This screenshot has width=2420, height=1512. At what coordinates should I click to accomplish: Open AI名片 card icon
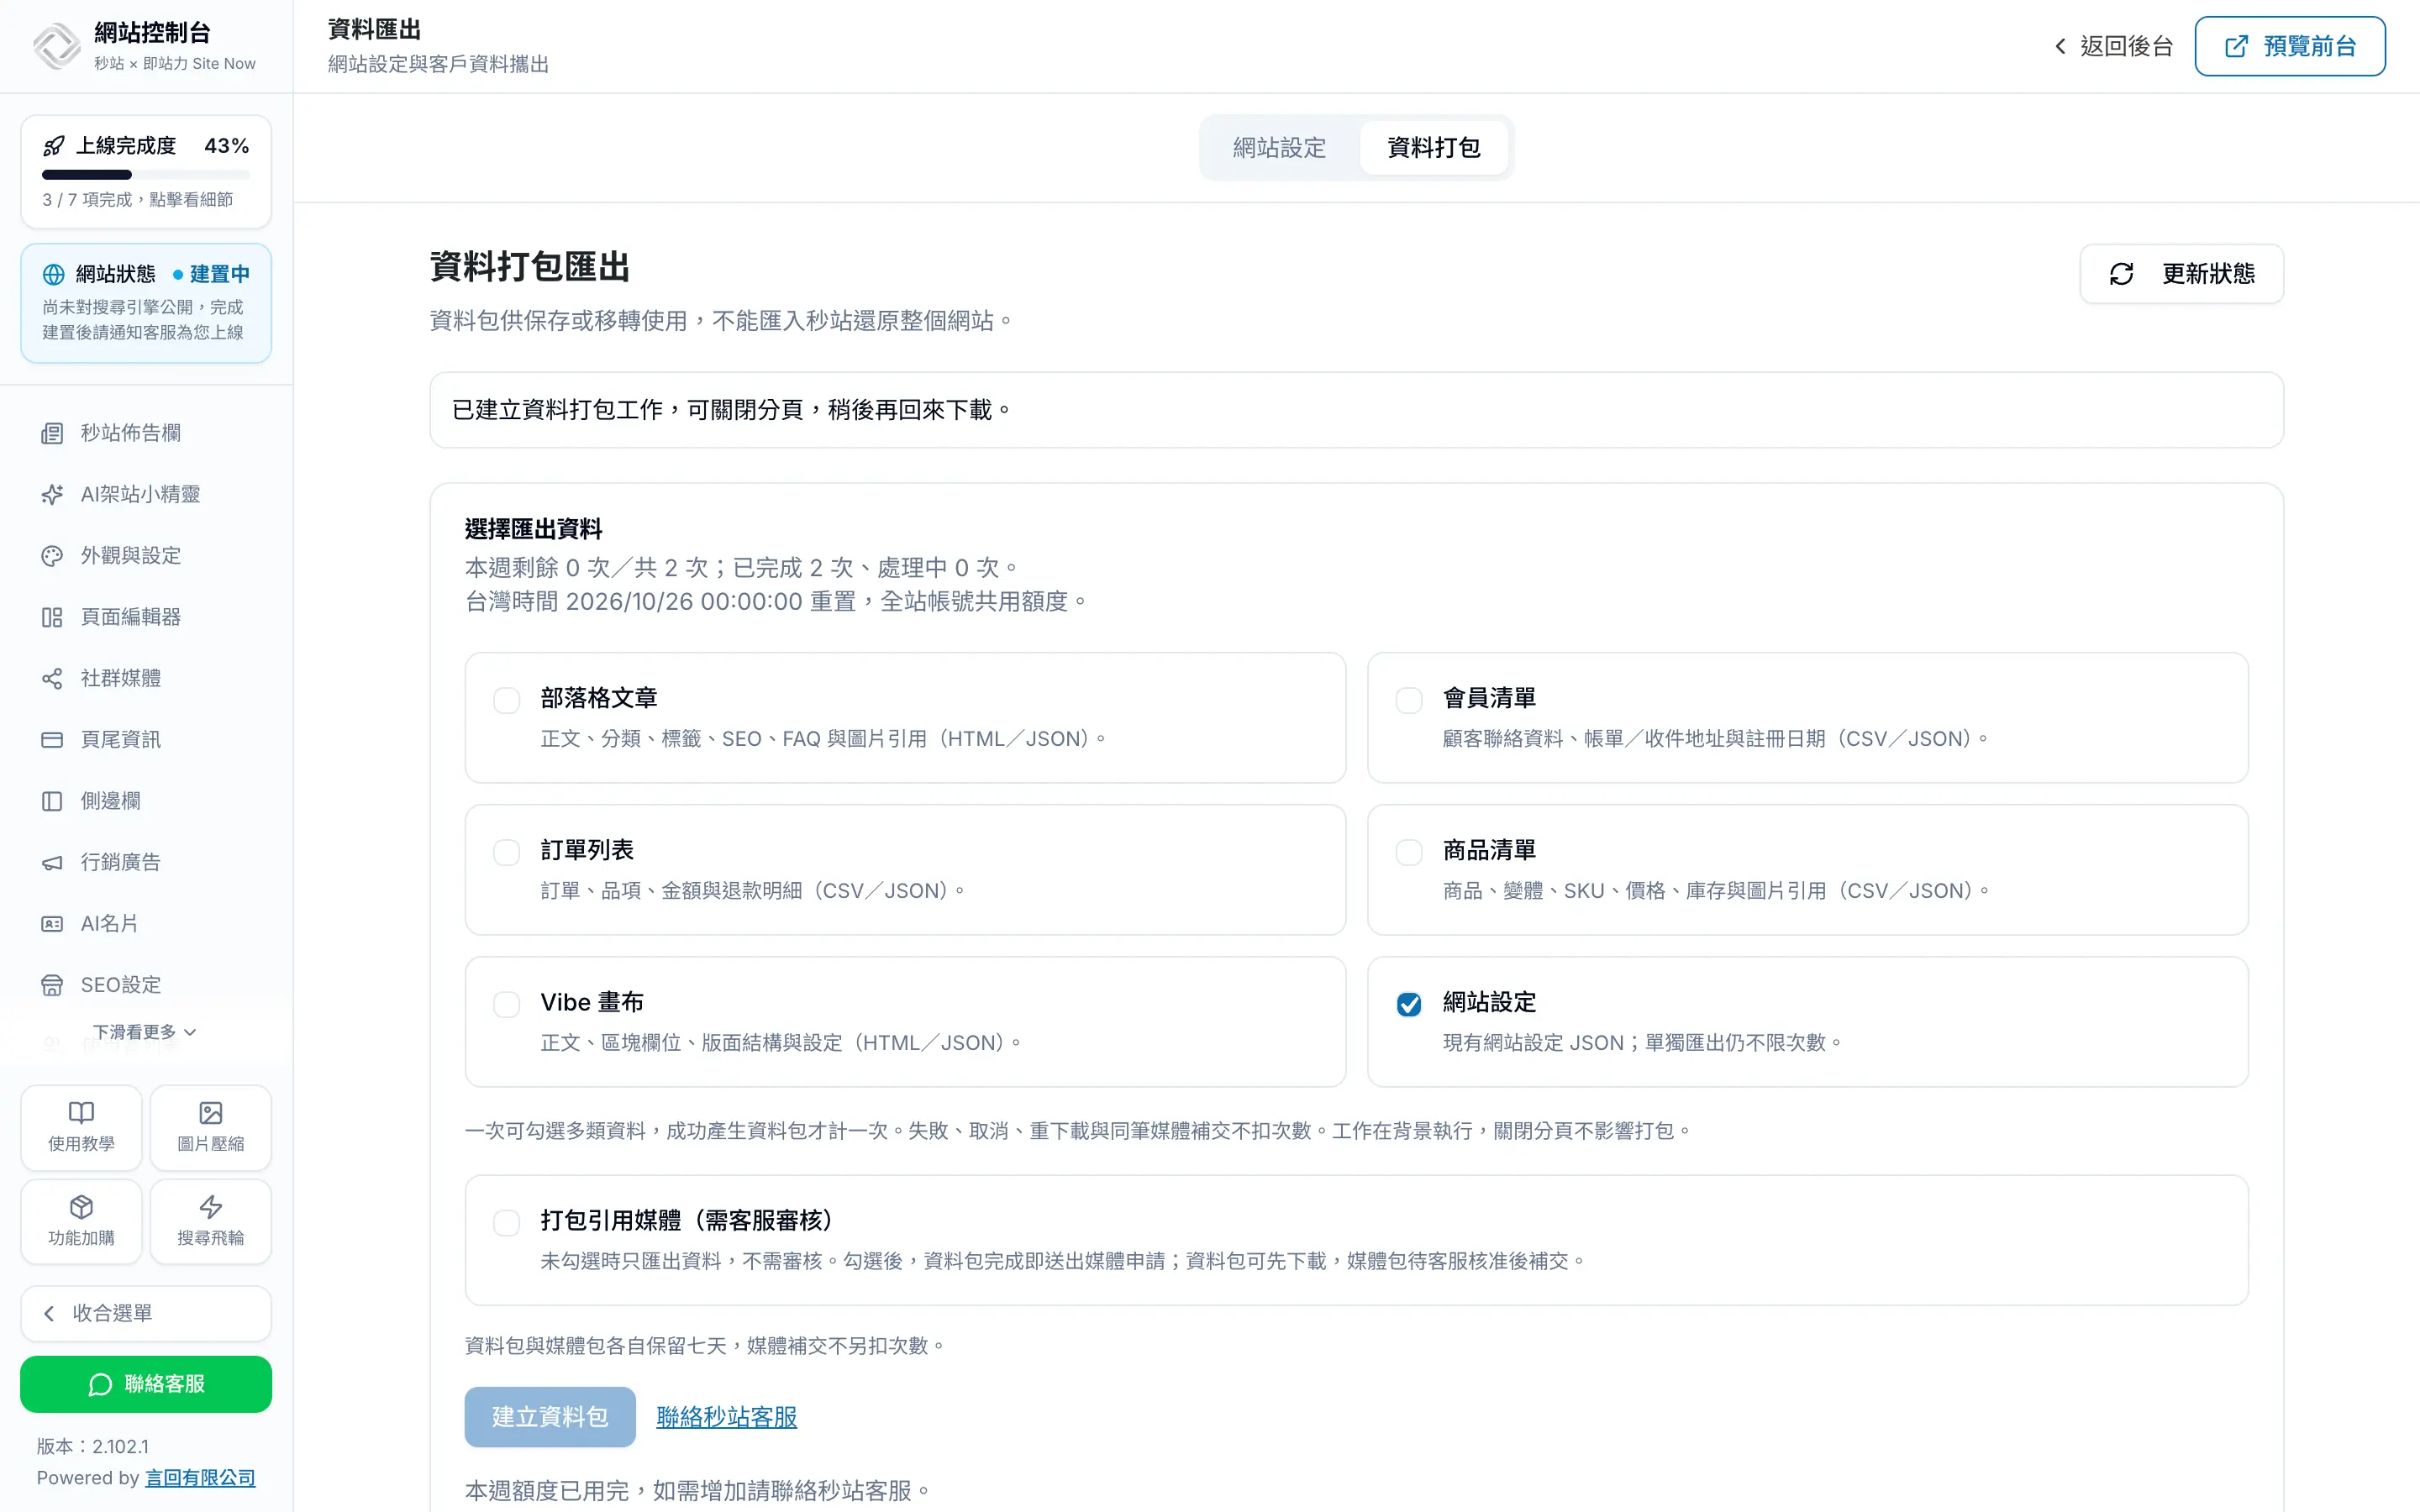[x=52, y=924]
